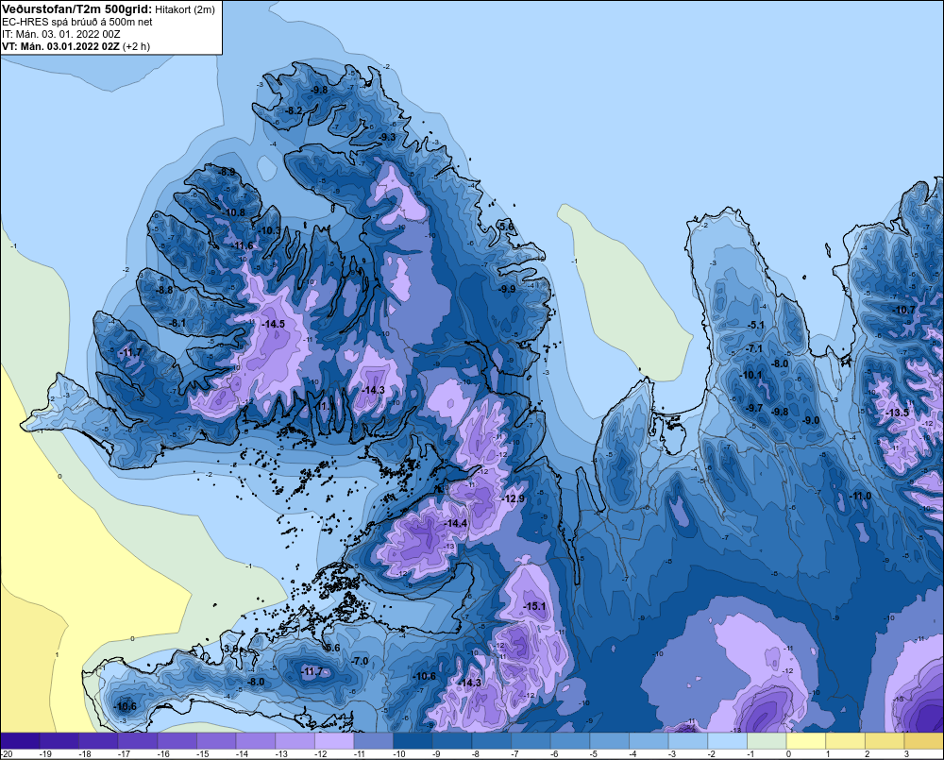The height and width of the screenshot is (760, 944).
Task: Click the -7.1 temperature label
Action: (753, 348)
